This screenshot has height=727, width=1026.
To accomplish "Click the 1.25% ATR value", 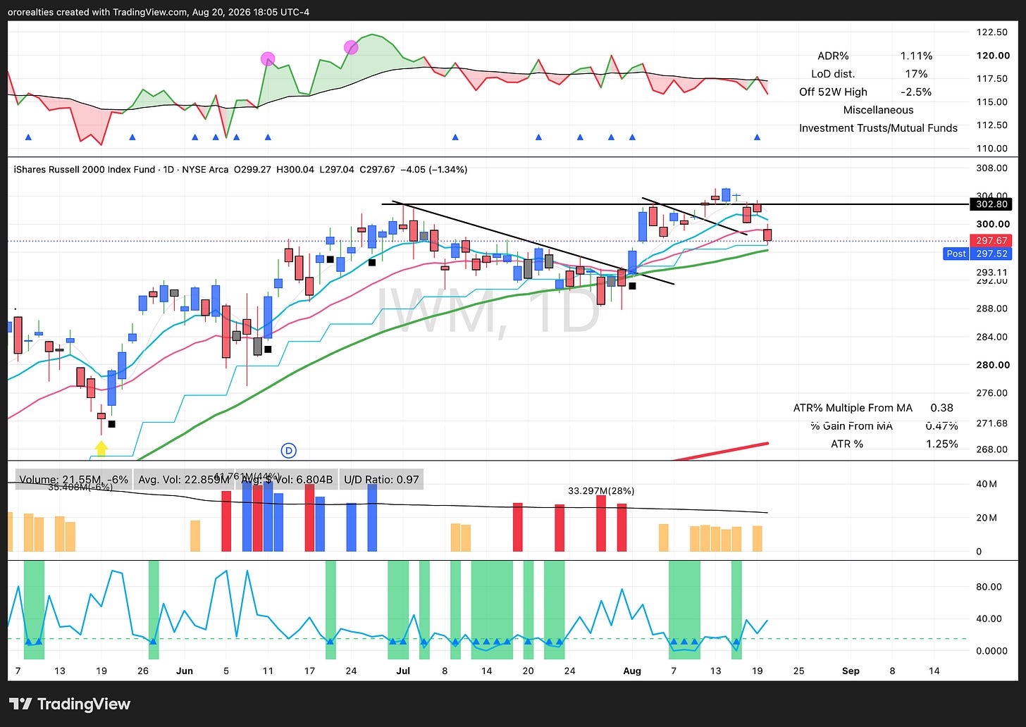I will (943, 444).
